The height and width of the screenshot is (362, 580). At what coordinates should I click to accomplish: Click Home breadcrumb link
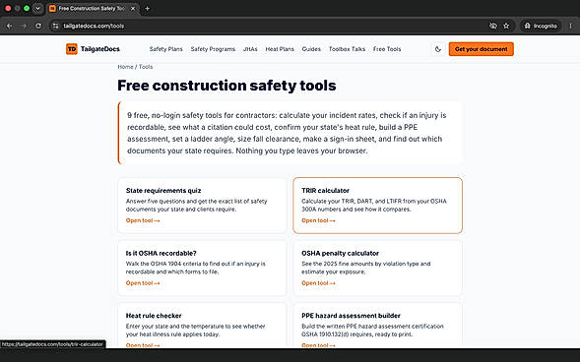(125, 67)
